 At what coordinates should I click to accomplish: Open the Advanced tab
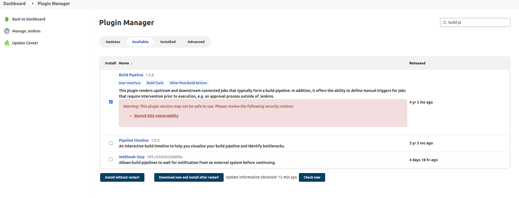196,42
